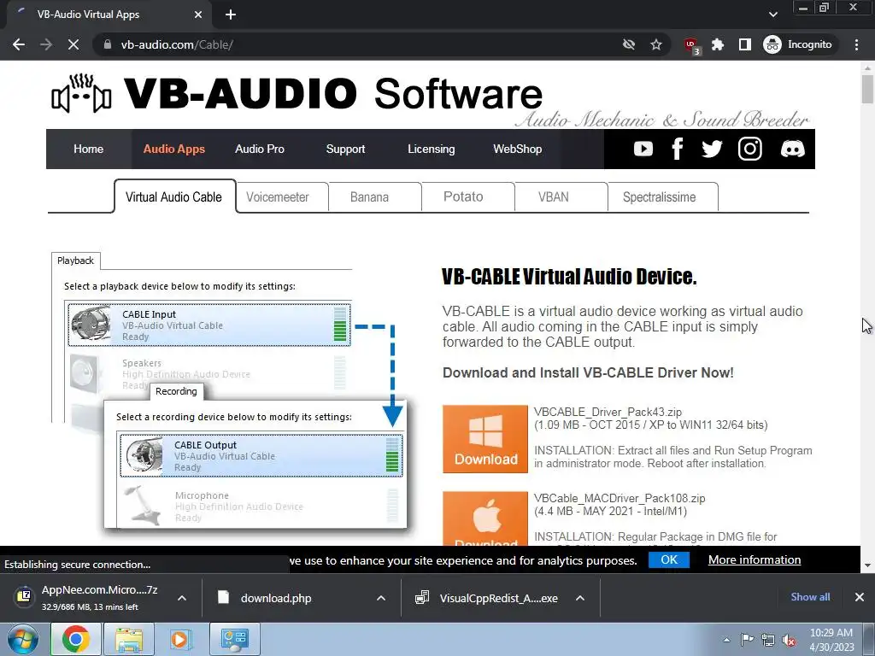Open the media player taskbar icon
This screenshot has width=875, height=656.
(x=179, y=639)
